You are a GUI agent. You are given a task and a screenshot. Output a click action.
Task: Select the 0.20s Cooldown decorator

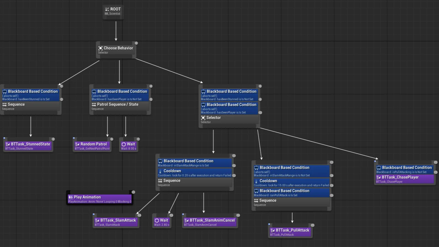(x=195, y=173)
